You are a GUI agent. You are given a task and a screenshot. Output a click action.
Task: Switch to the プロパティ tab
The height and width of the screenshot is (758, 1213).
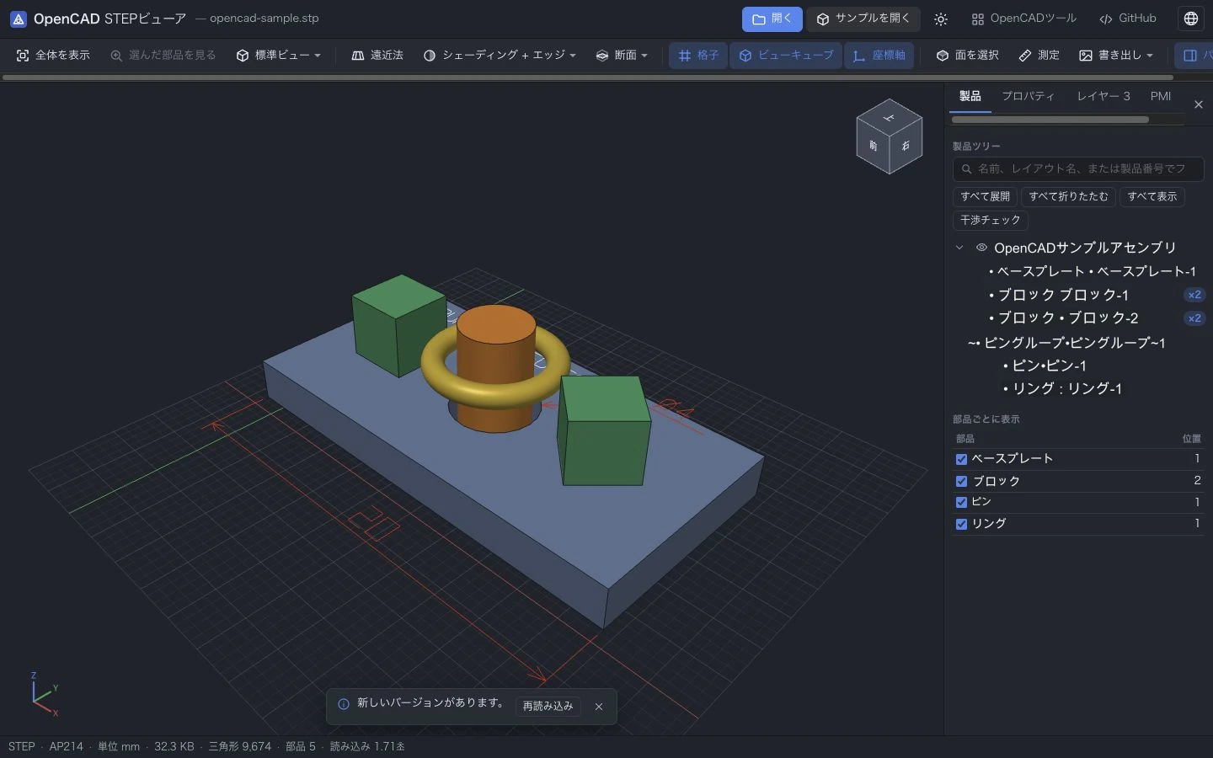[x=1028, y=96]
